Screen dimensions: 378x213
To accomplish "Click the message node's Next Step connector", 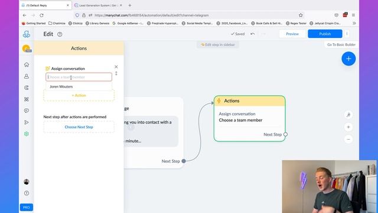I will (x=184, y=161).
